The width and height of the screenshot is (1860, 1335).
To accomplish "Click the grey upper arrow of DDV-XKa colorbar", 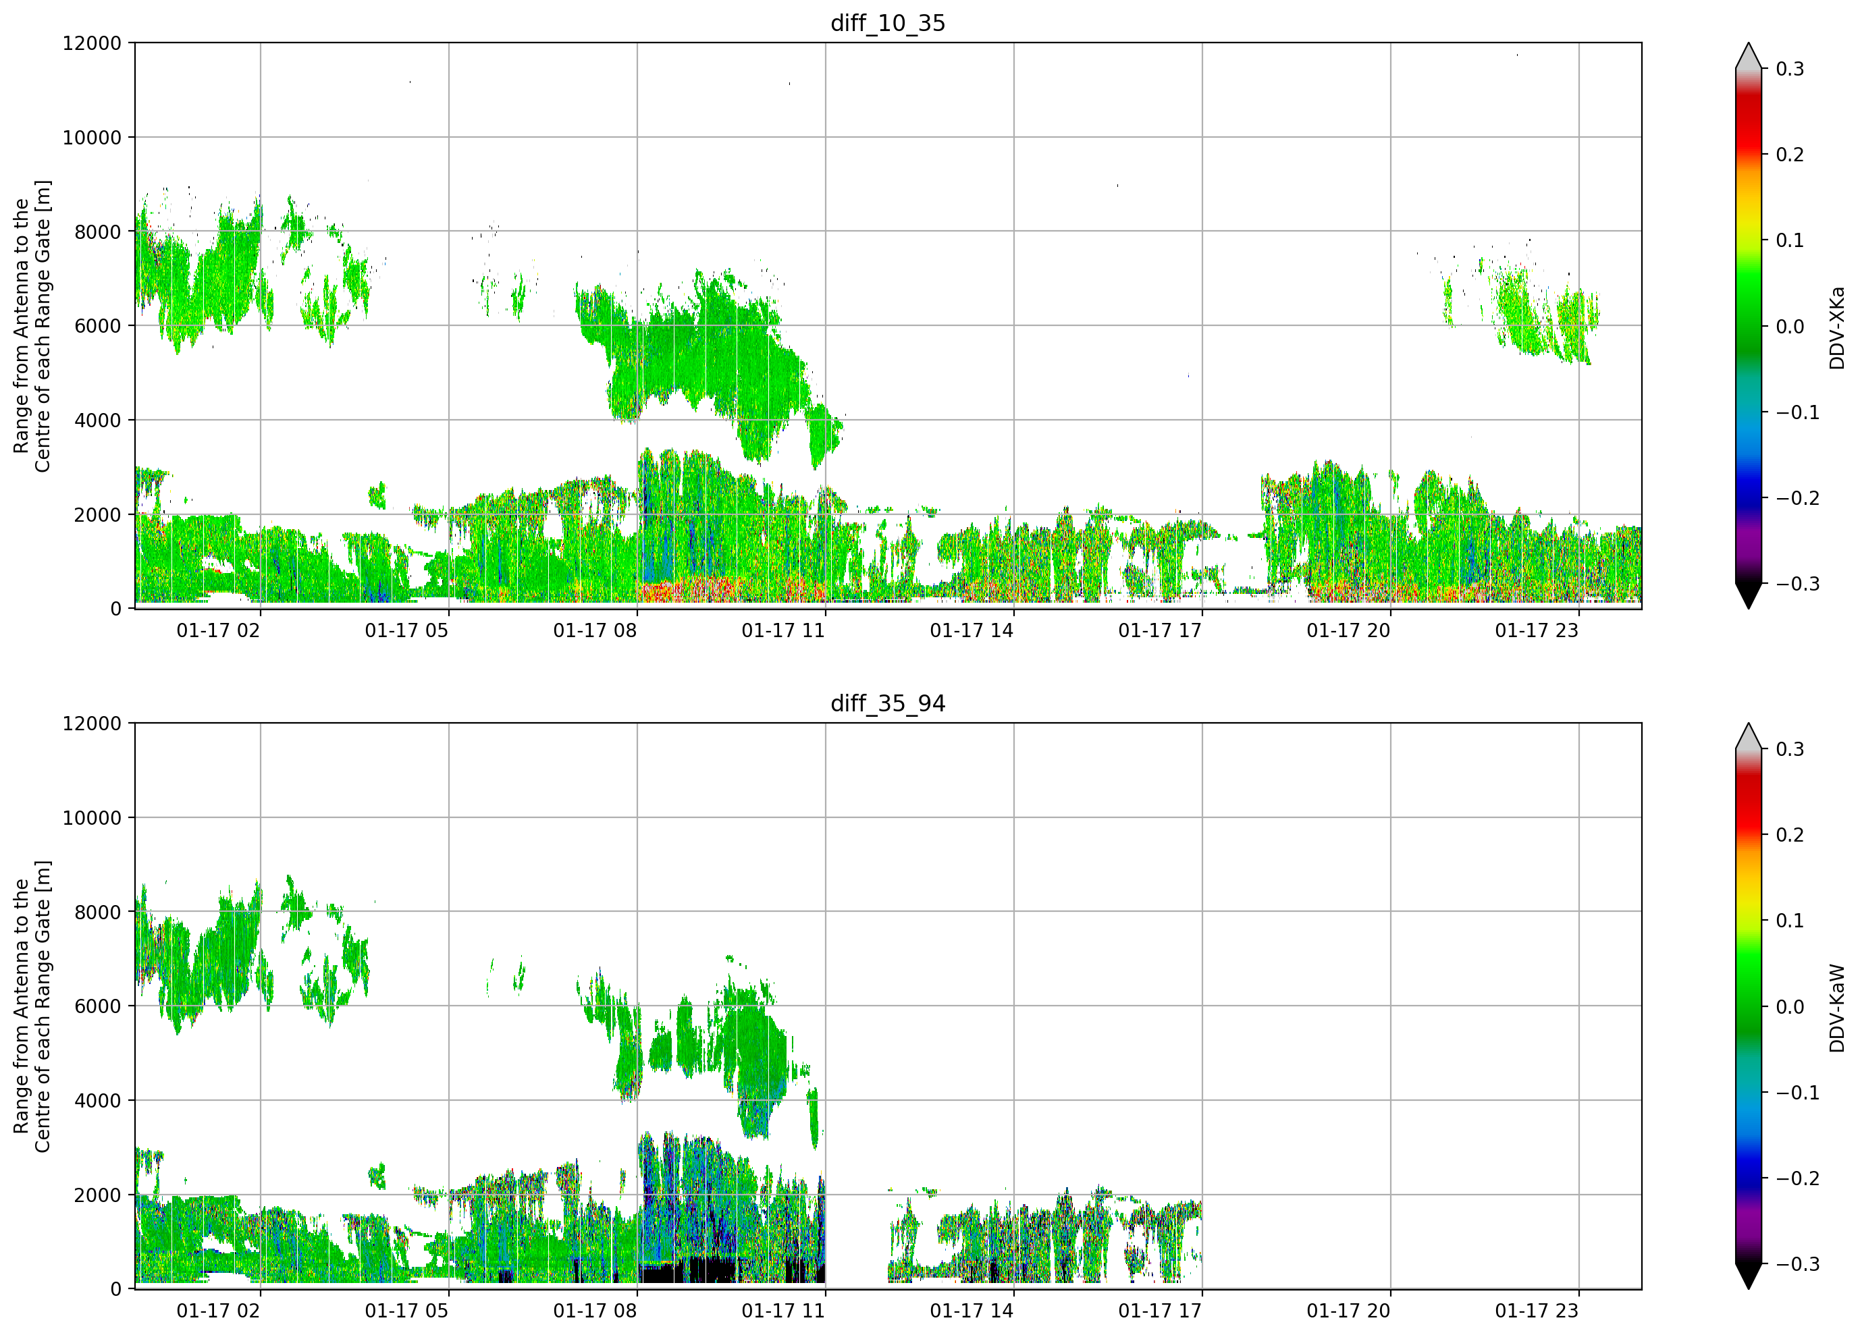I will (x=1749, y=56).
